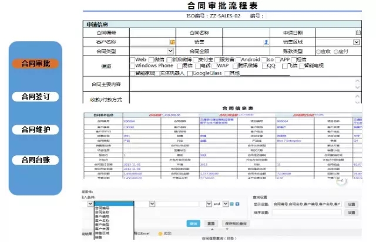Click the 排序设置 text field
The image size is (376, 242).
point(307,212)
